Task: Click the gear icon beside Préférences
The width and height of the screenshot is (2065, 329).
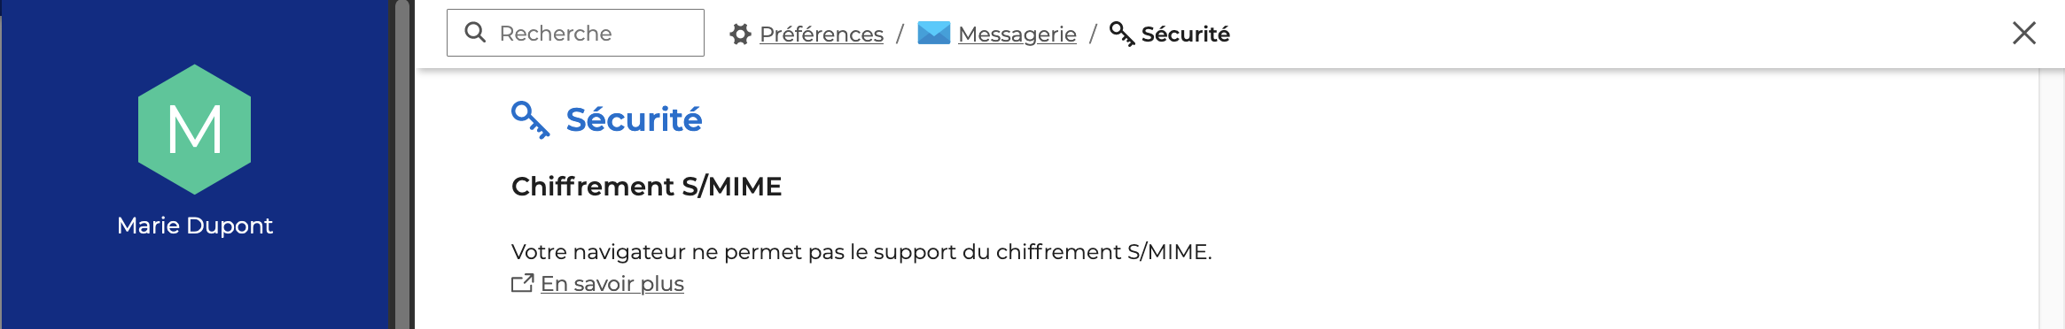Action: tap(740, 34)
